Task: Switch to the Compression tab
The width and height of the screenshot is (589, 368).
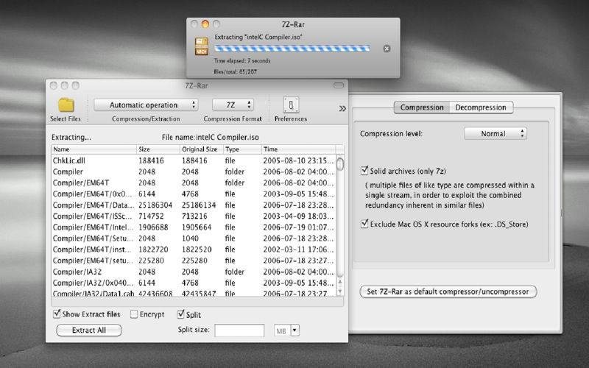Action: point(422,107)
